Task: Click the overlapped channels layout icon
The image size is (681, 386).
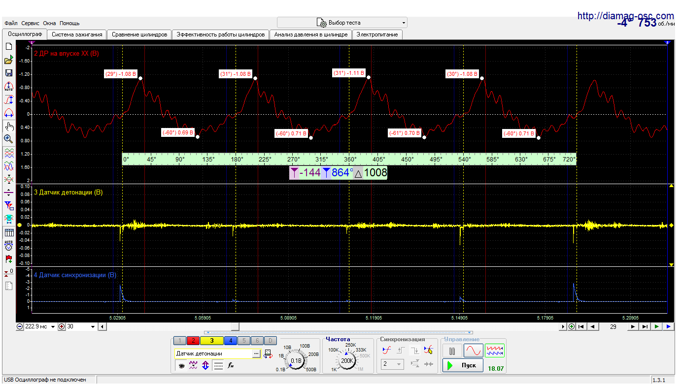Action: [8, 166]
